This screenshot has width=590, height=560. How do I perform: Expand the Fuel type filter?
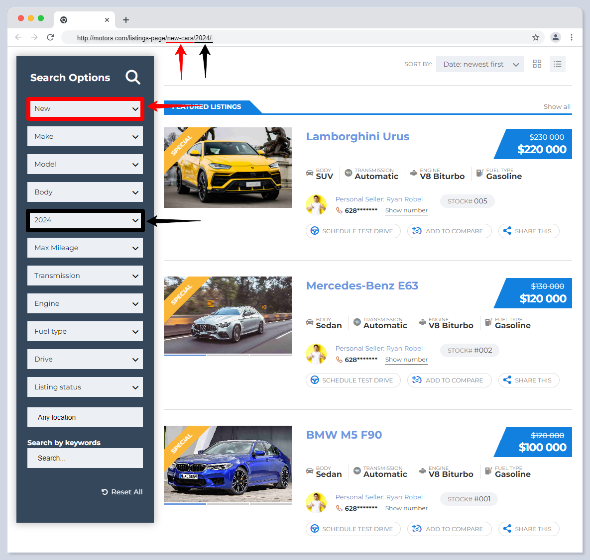85,331
